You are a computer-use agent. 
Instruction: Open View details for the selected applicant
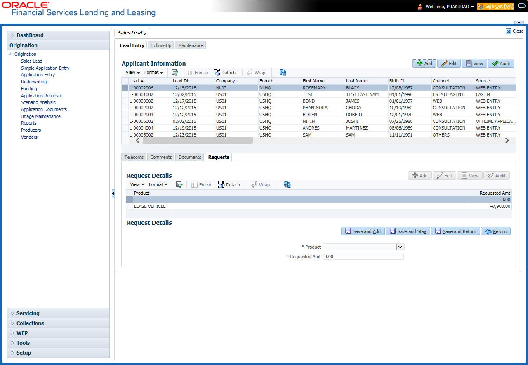[474, 63]
